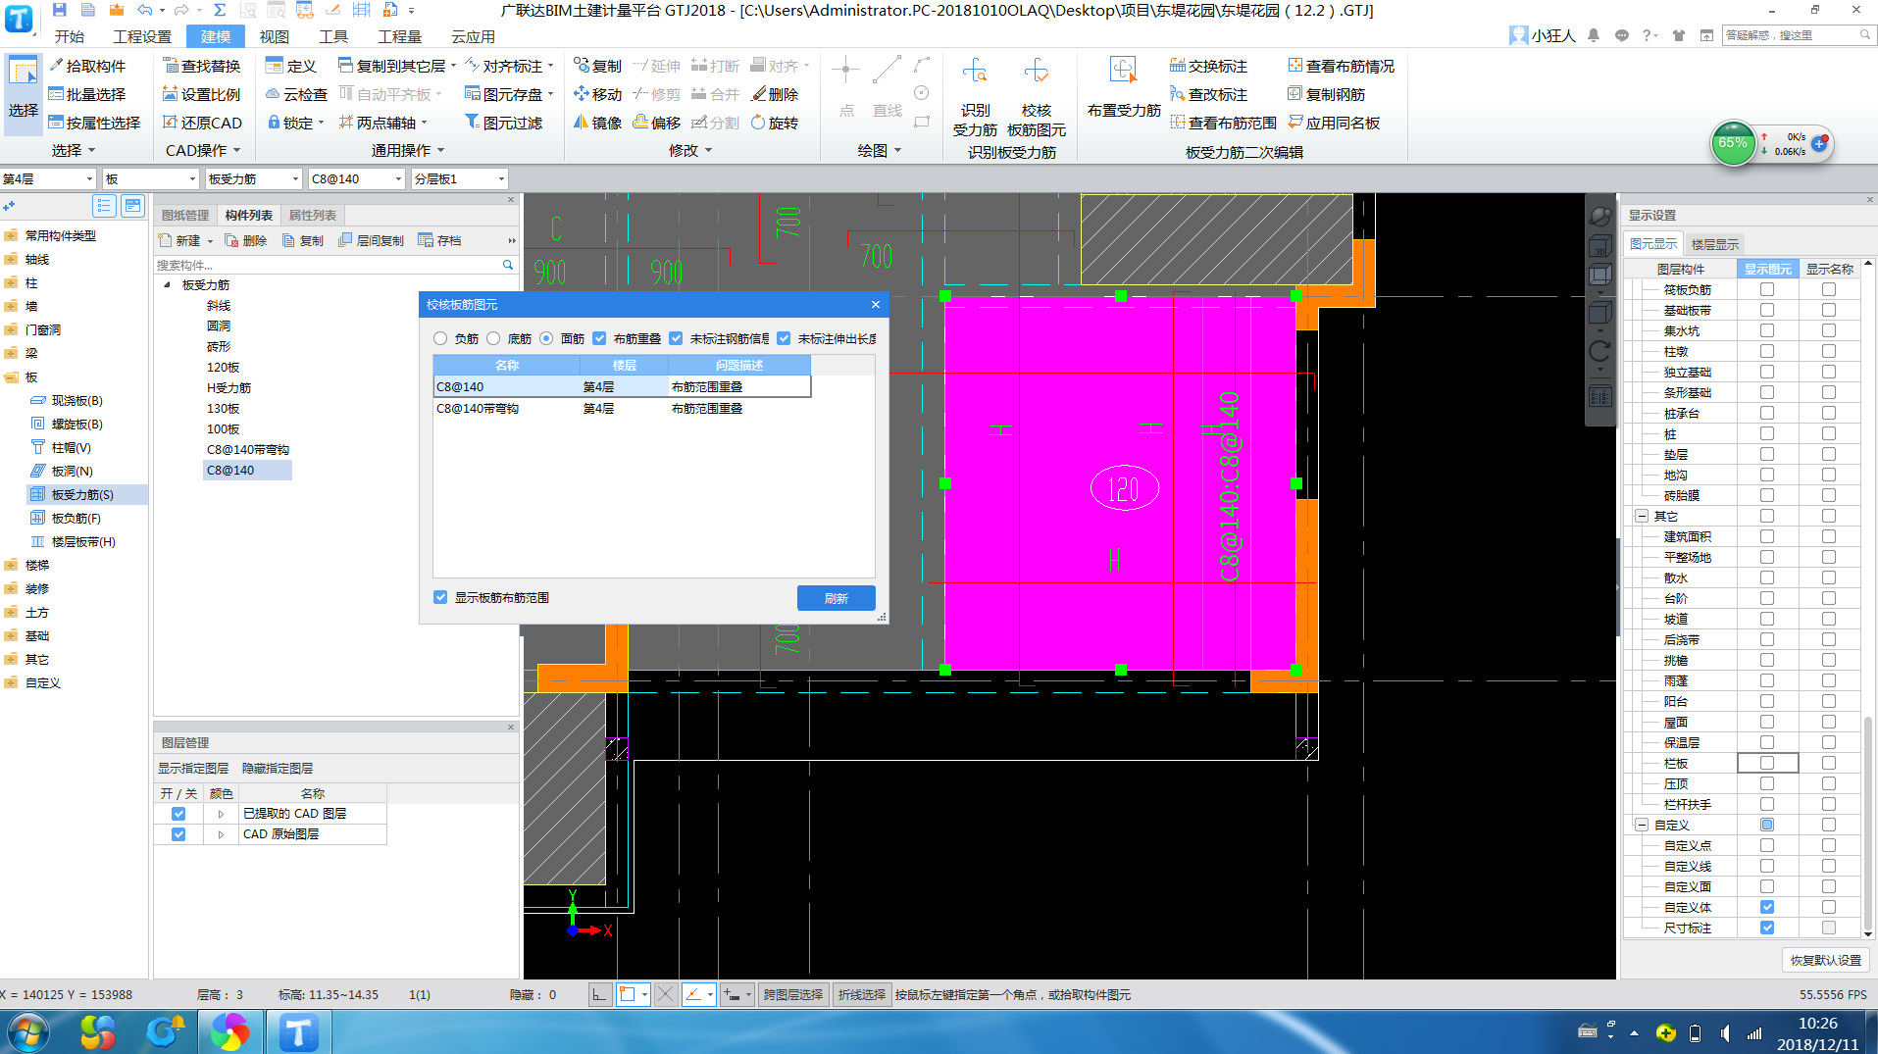Toggle 未标注钢筋信息 checkbox
1878x1054 pixels.
[676, 338]
